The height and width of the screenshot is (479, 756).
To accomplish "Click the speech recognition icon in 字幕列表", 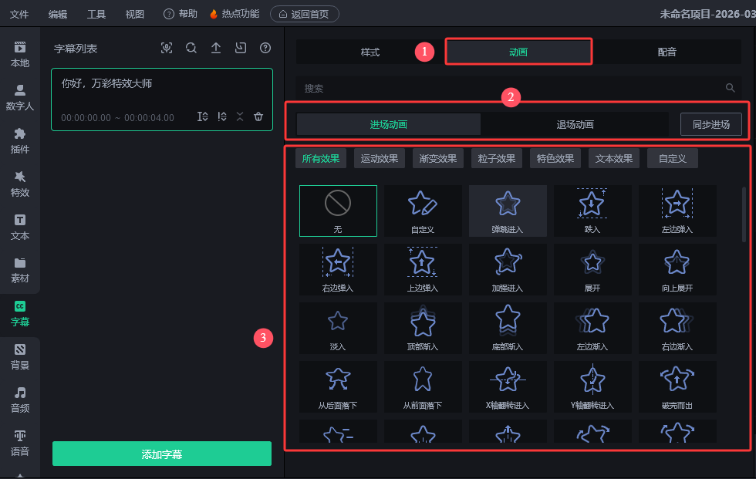I will click(167, 48).
